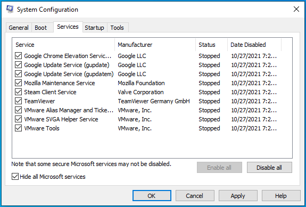Uncheck VMware SVGA Helper Service checkbox
The height and width of the screenshot is (207, 306).
pyautogui.click(x=18, y=119)
